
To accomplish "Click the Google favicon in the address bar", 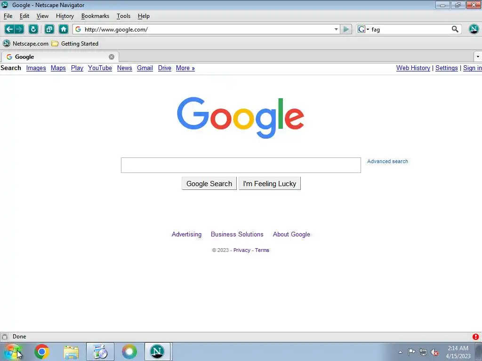I will [x=79, y=30].
